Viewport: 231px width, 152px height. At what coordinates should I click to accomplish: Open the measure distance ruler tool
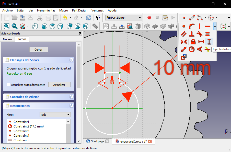pos(95,26)
